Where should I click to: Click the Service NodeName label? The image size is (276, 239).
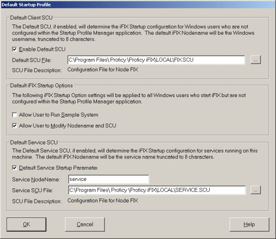tap(36, 179)
